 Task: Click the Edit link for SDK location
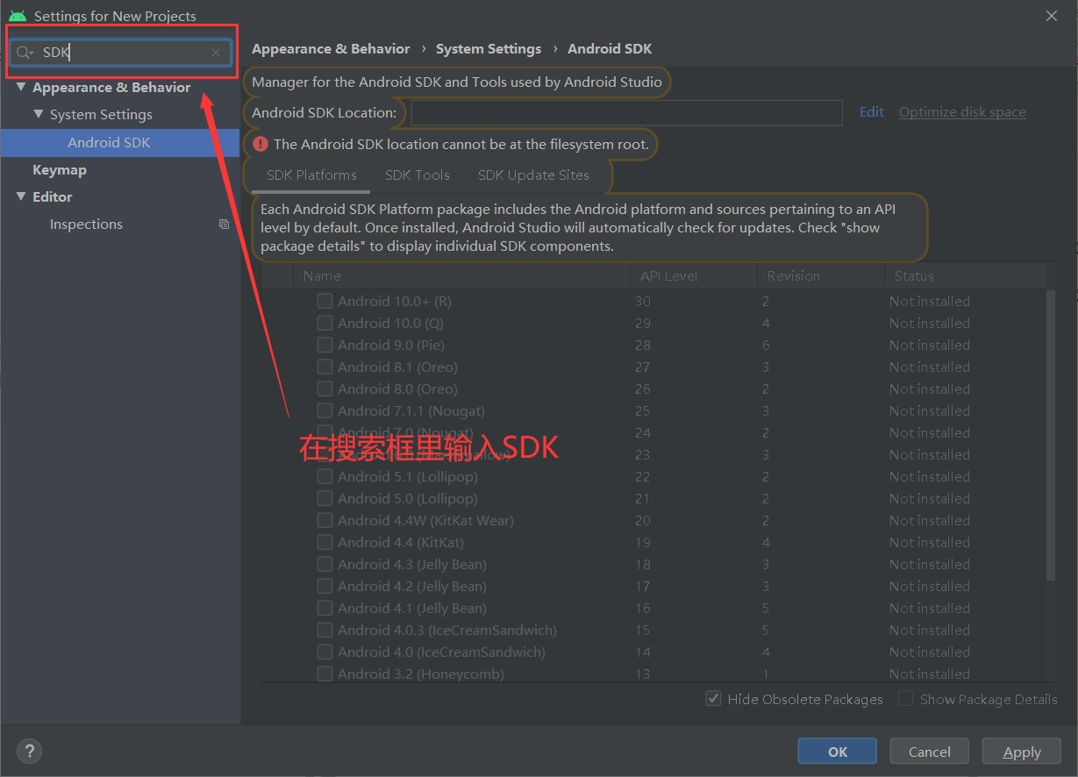point(872,112)
